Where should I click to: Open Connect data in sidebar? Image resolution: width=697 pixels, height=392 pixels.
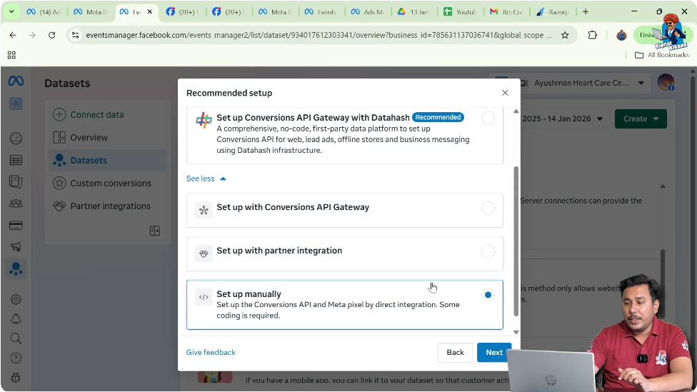point(108,115)
